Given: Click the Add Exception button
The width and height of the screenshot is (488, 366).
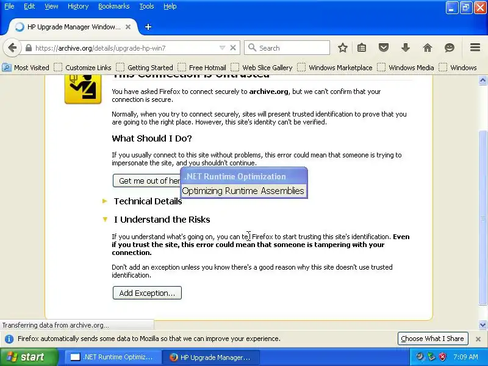Looking at the screenshot, I should [147, 293].
